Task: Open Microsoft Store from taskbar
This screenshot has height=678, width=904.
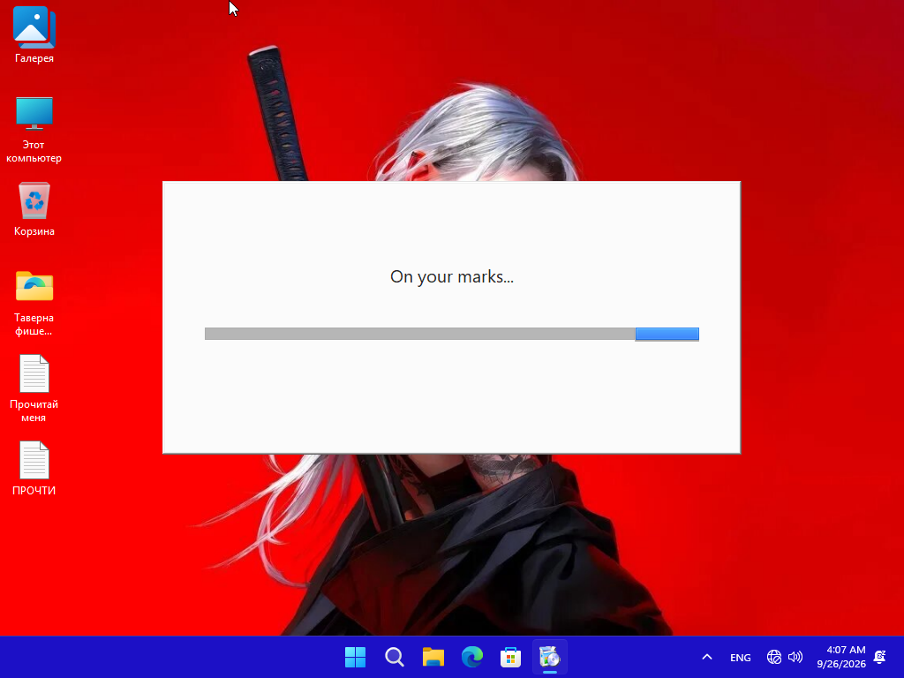Action: click(511, 657)
